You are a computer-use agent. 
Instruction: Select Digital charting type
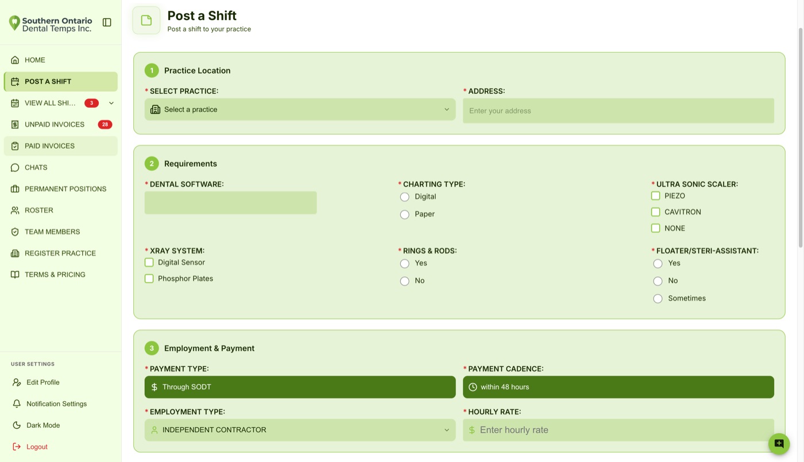pyautogui.click(x=405, y=197)
